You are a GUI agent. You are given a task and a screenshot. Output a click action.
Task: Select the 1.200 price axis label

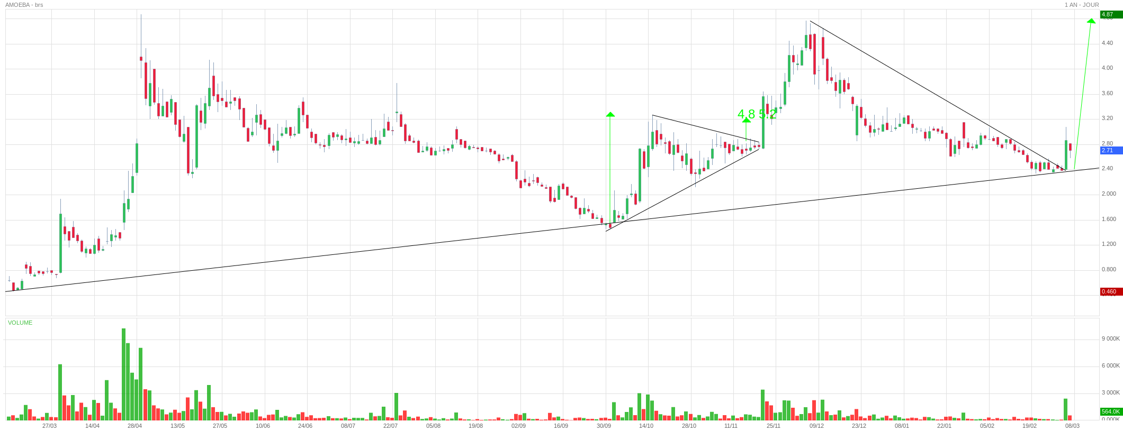point(1109,244)
